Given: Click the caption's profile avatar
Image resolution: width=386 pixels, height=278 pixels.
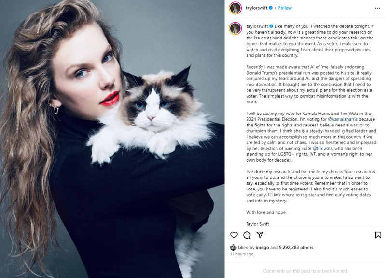Looking at the screenshot, I should 235,28.
